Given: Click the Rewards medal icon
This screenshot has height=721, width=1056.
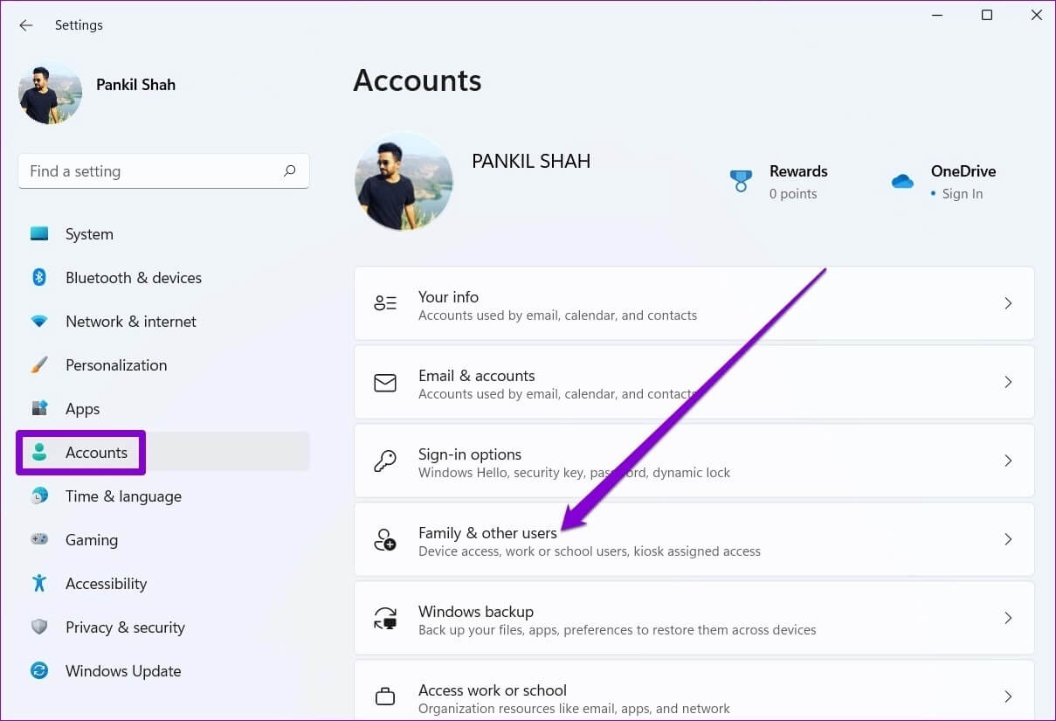Looking at the screenshot, I should (x=741, y=181).
